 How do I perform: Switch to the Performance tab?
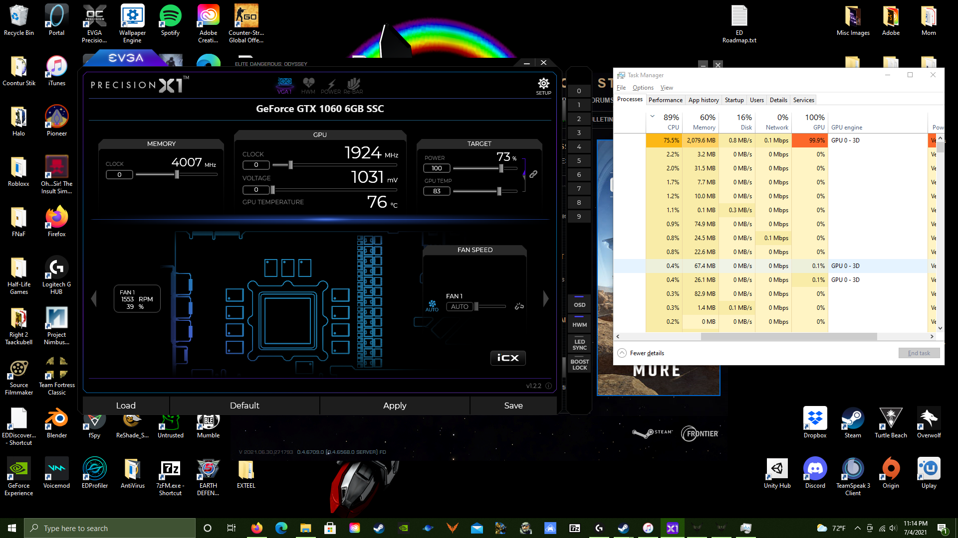tap(665, 100)
